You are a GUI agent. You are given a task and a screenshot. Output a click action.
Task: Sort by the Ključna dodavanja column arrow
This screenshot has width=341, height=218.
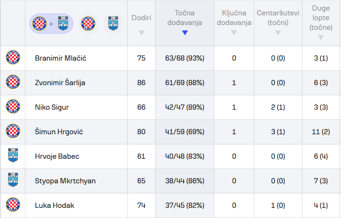pyautogui.click(x=234, y=33)
